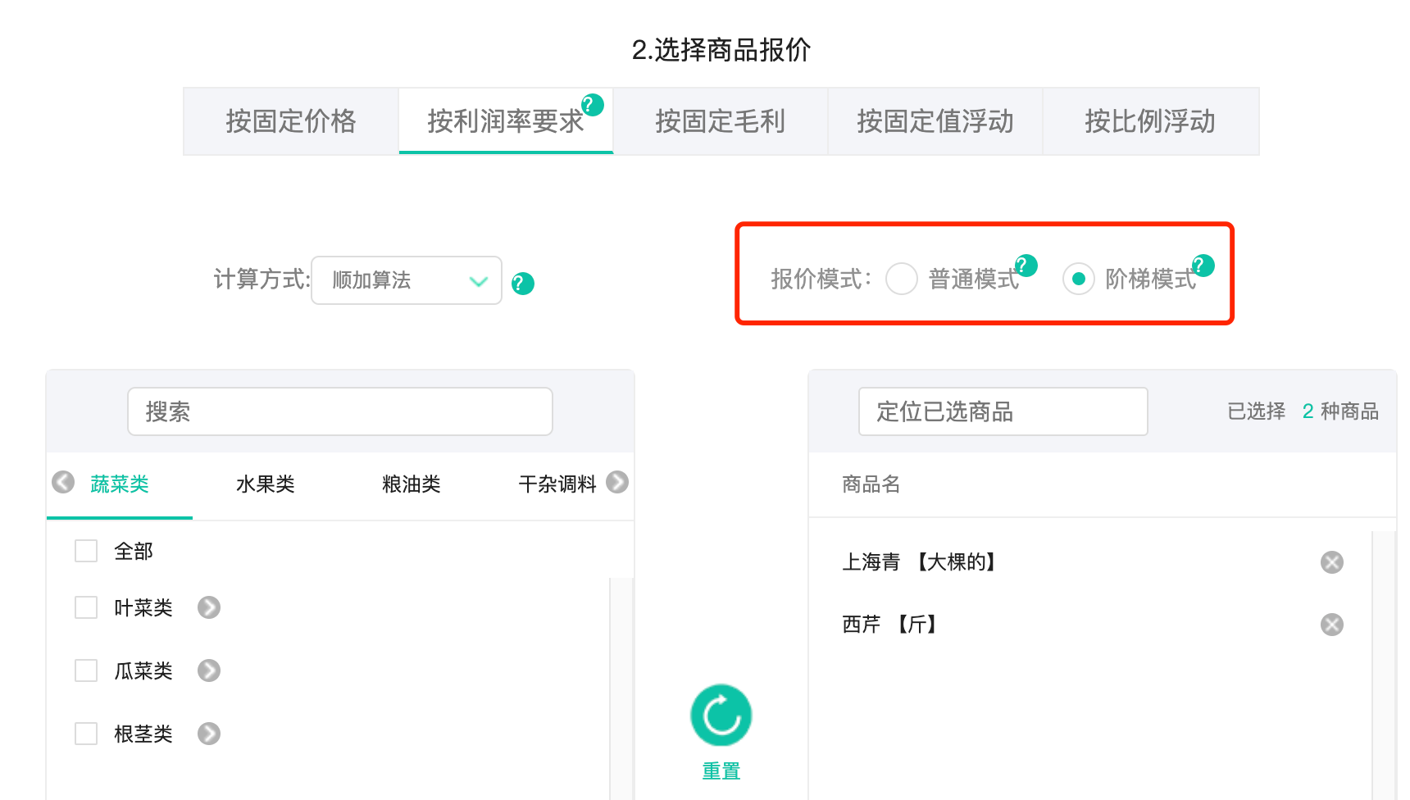The width and height of the screenshot is (1410, 800).
Task: Click help icon next to 普通模式
Action: [x=1026, y=266]
